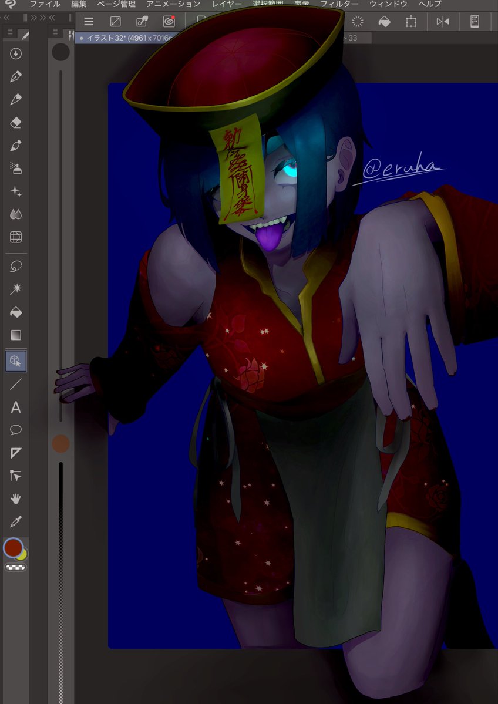The height and width of the screenshot is (704, 498).
Task: Select the Hand pan tool
Action: pos(16,499)
